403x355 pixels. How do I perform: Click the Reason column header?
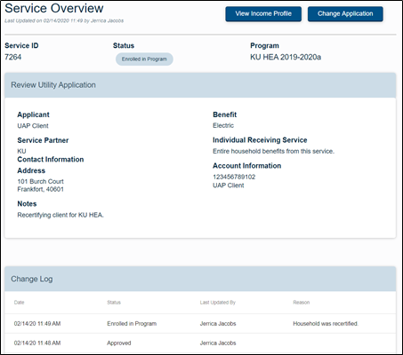click(x=302, y=303)
